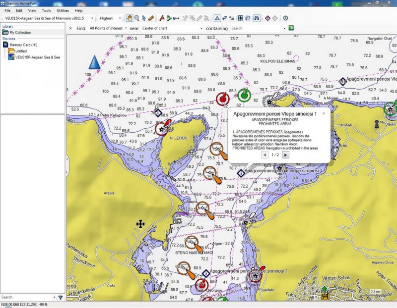Click the KOLPOS ELEISINAS label

278,61
